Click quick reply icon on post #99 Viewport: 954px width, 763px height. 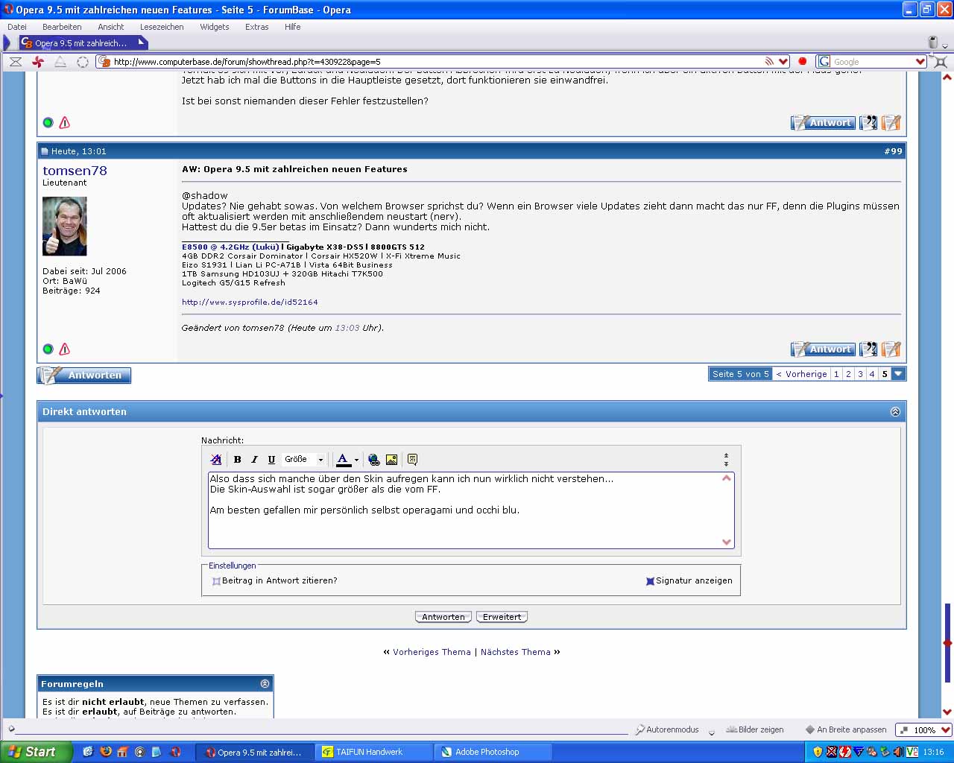click(891, 349)
